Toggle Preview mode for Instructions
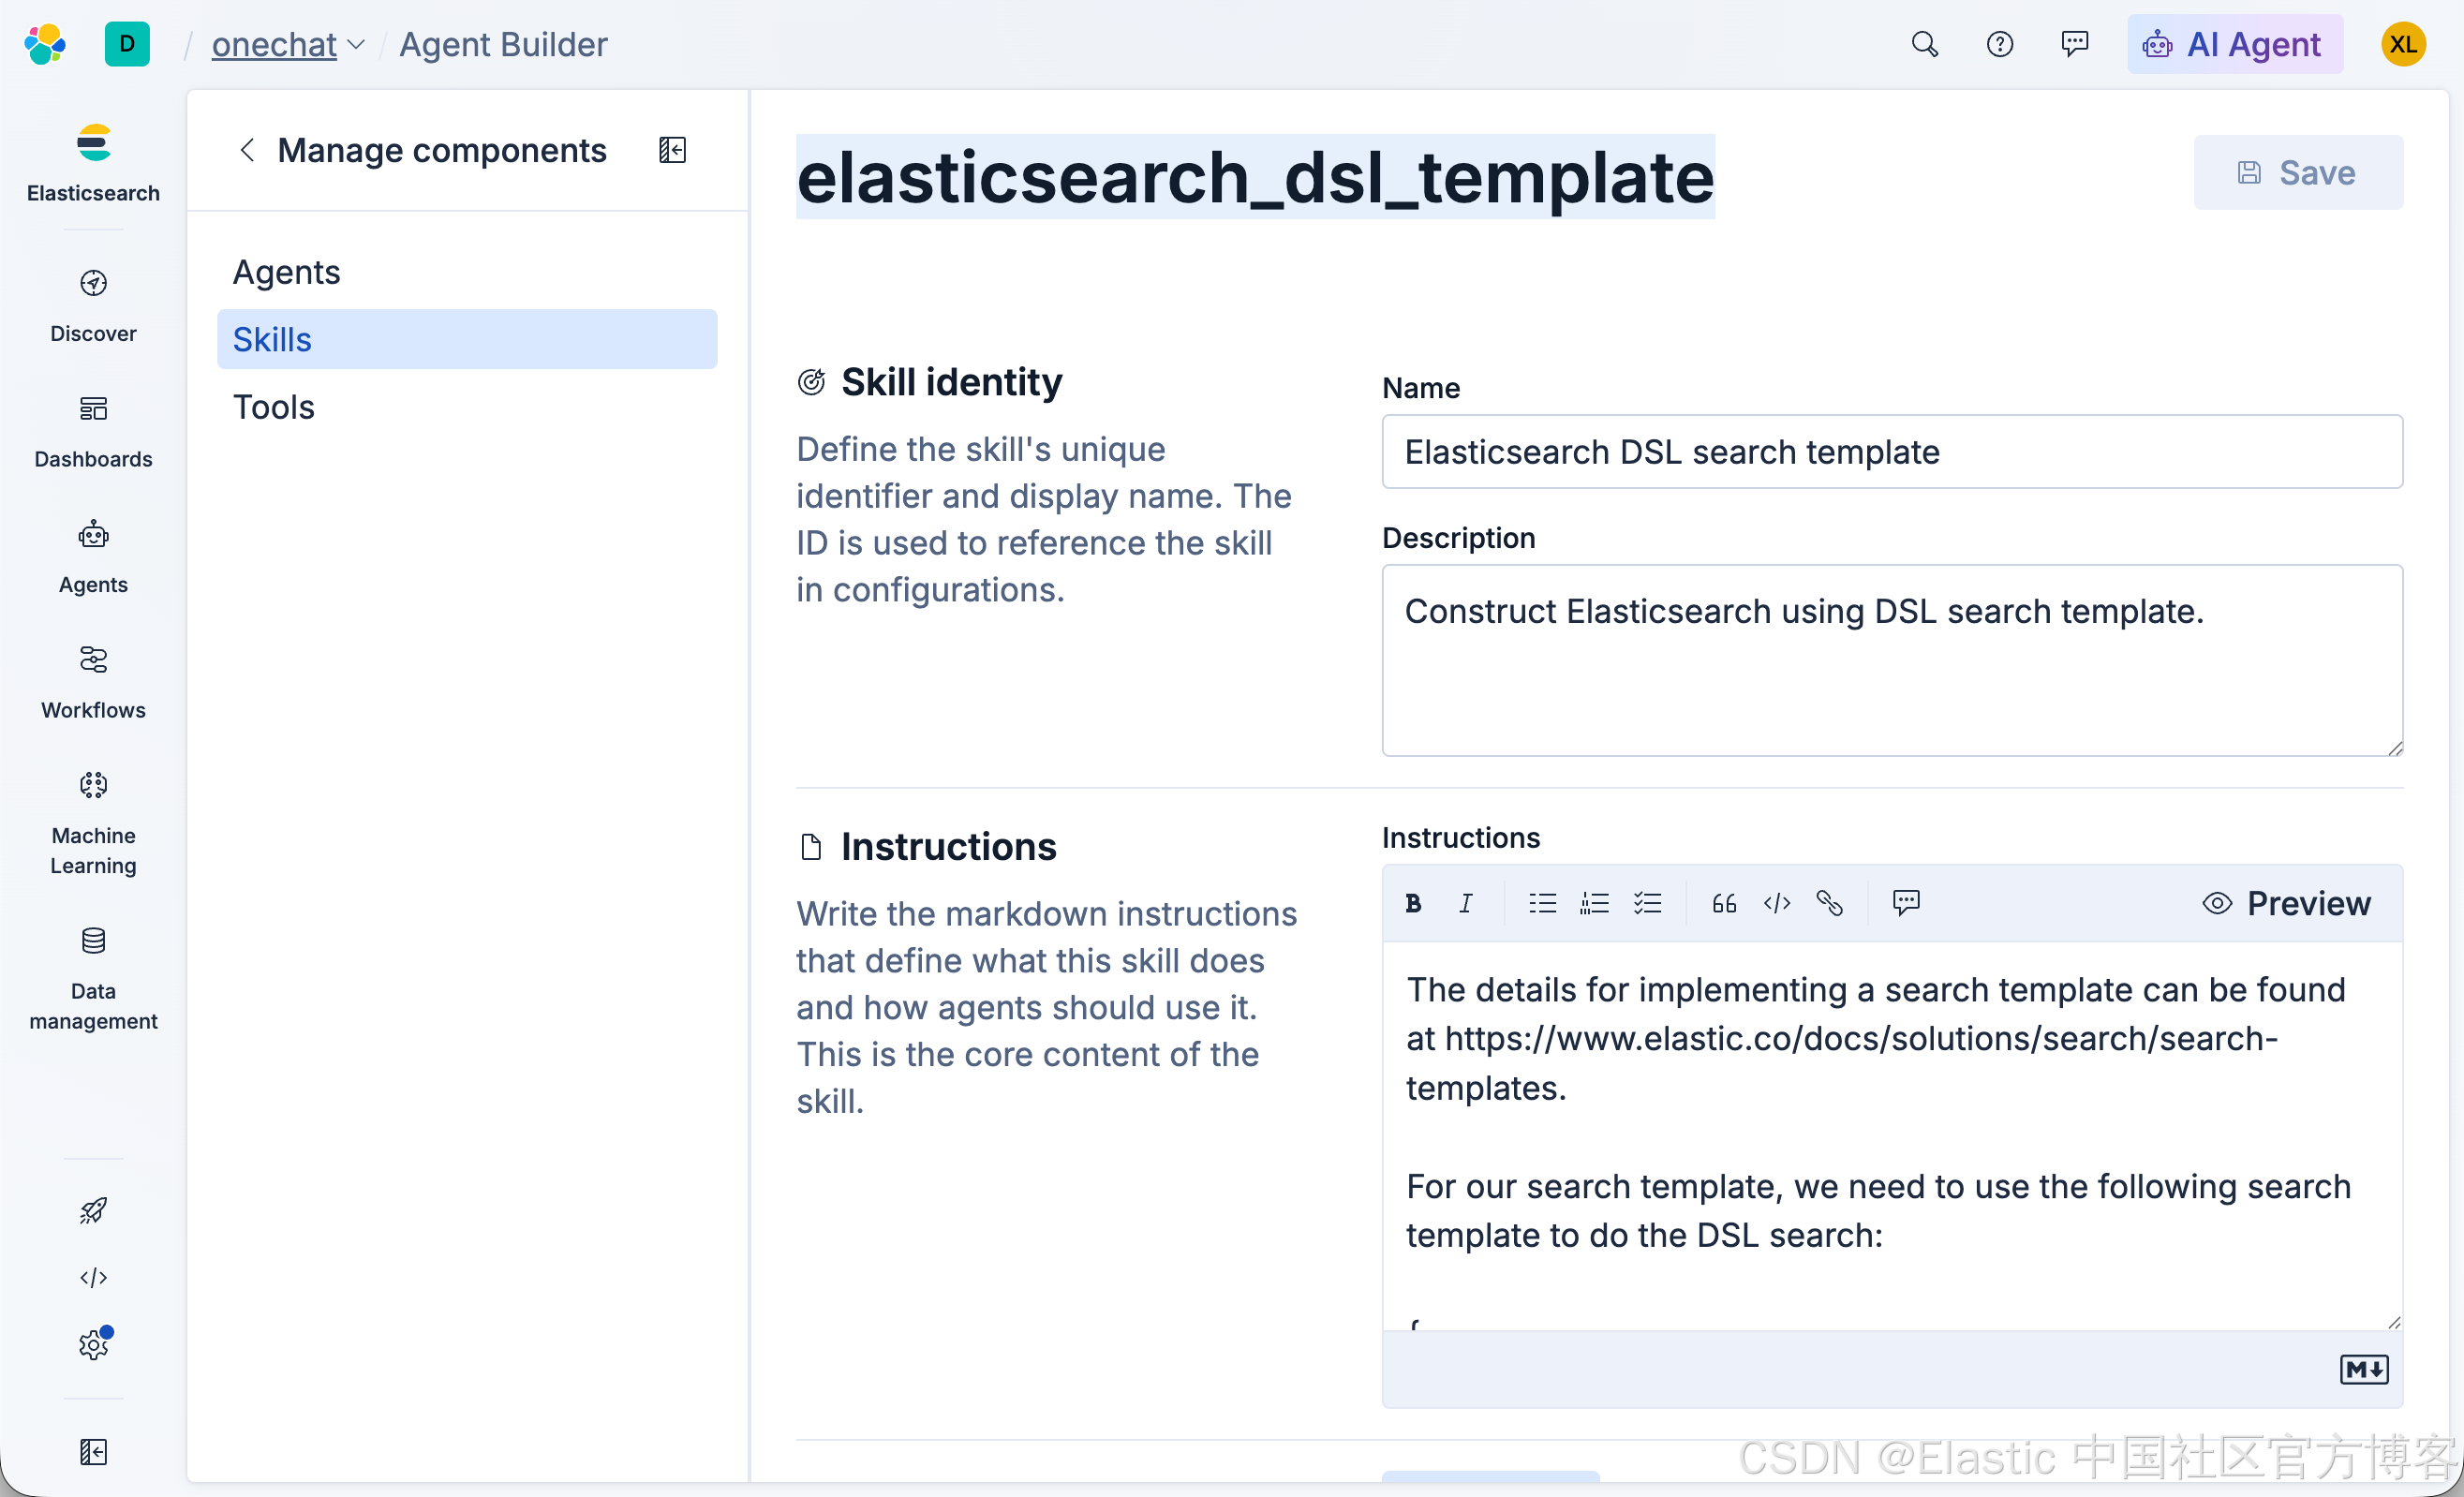The image size is (2464, 1497). (x=2286, y=903)
